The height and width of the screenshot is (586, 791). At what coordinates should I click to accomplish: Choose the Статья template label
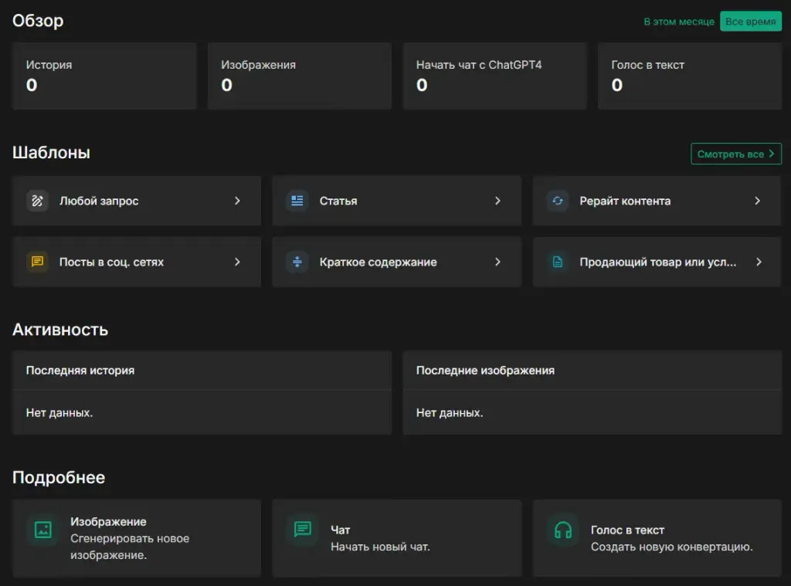coord(338,201)
